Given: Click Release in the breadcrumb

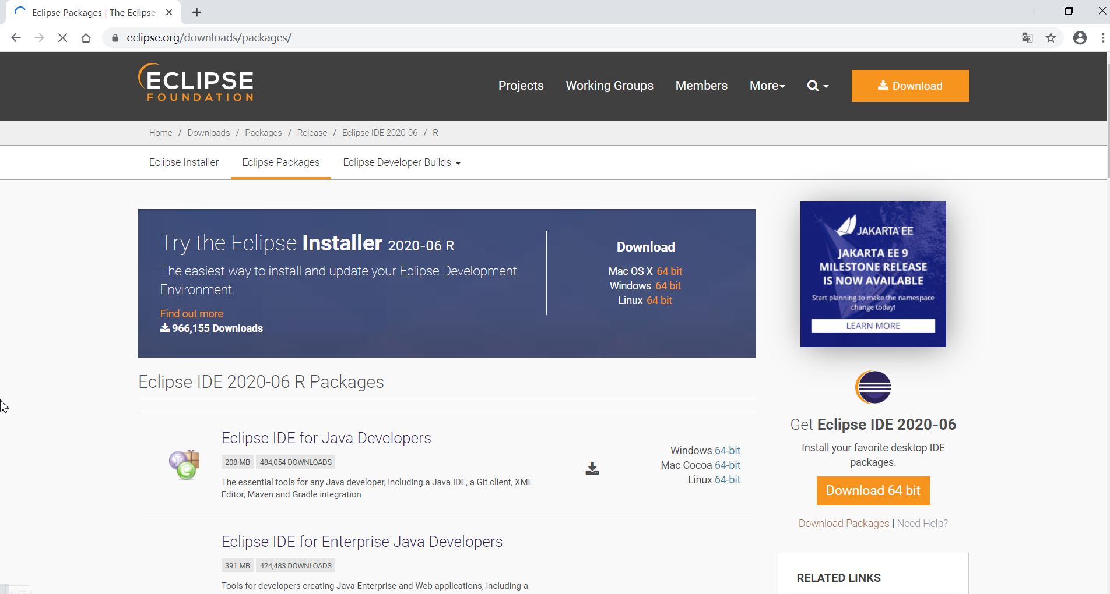Looking at the screenshot, I should (312, 133).
